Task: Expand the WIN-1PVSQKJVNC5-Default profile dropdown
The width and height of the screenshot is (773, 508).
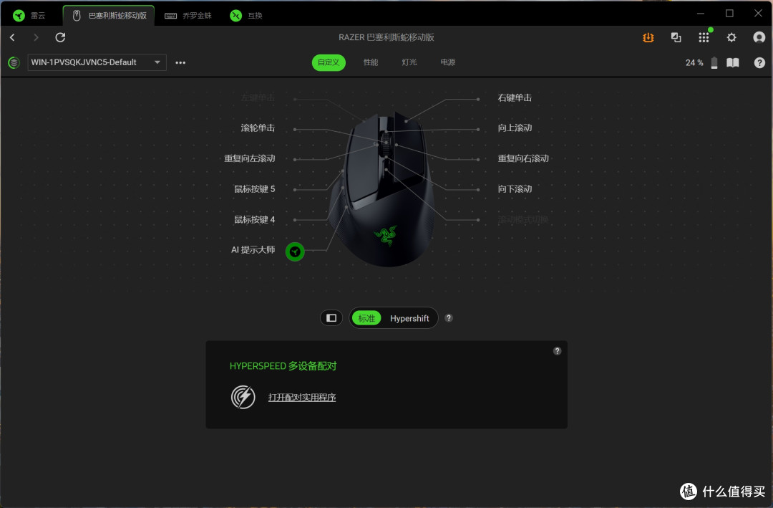Action: 97,63
